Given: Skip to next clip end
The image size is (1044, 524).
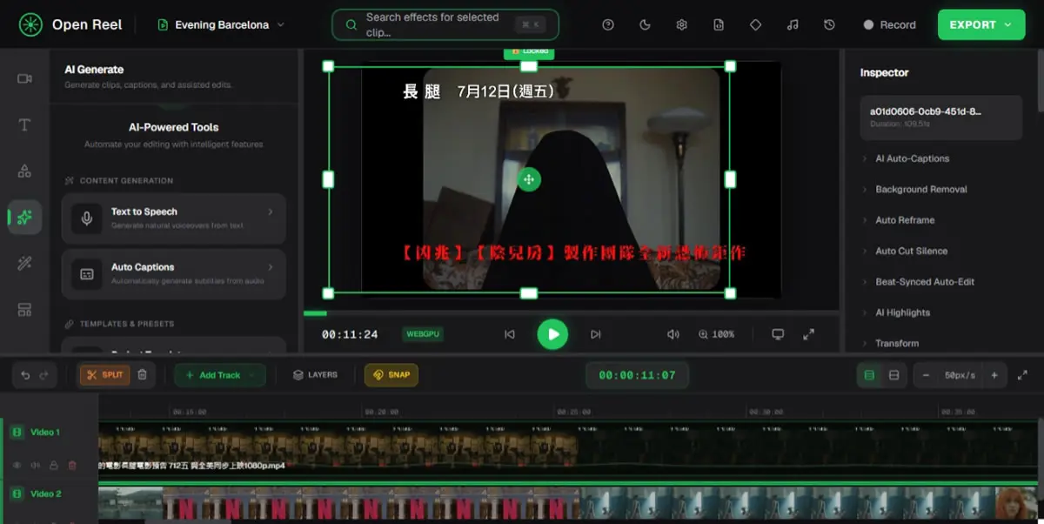Looking at the screenshot, I should coord(595,334).
